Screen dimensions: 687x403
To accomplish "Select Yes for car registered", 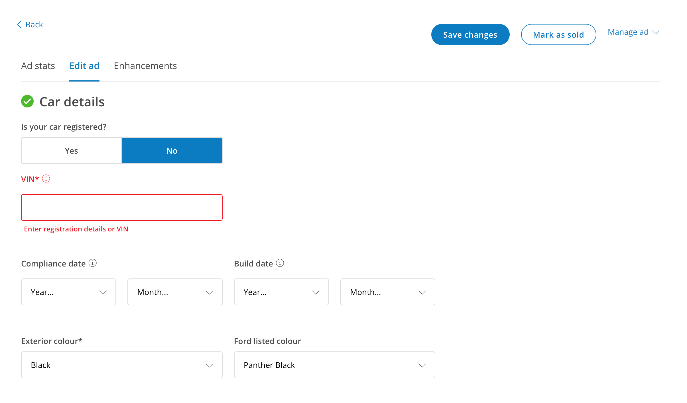I will pyautogui.click(x=71, y=150).
